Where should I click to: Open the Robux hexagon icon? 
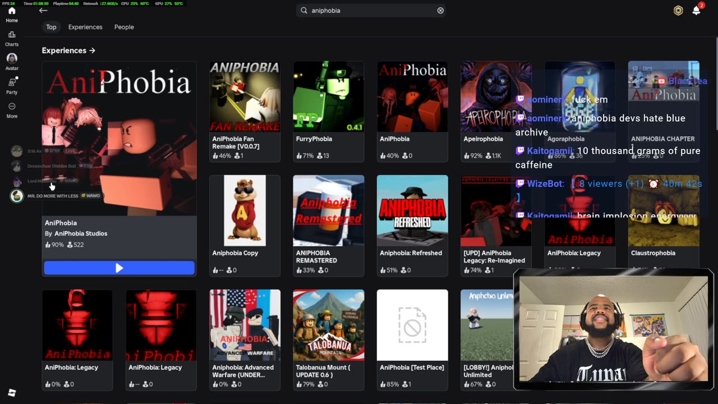(x=678, y=11)
